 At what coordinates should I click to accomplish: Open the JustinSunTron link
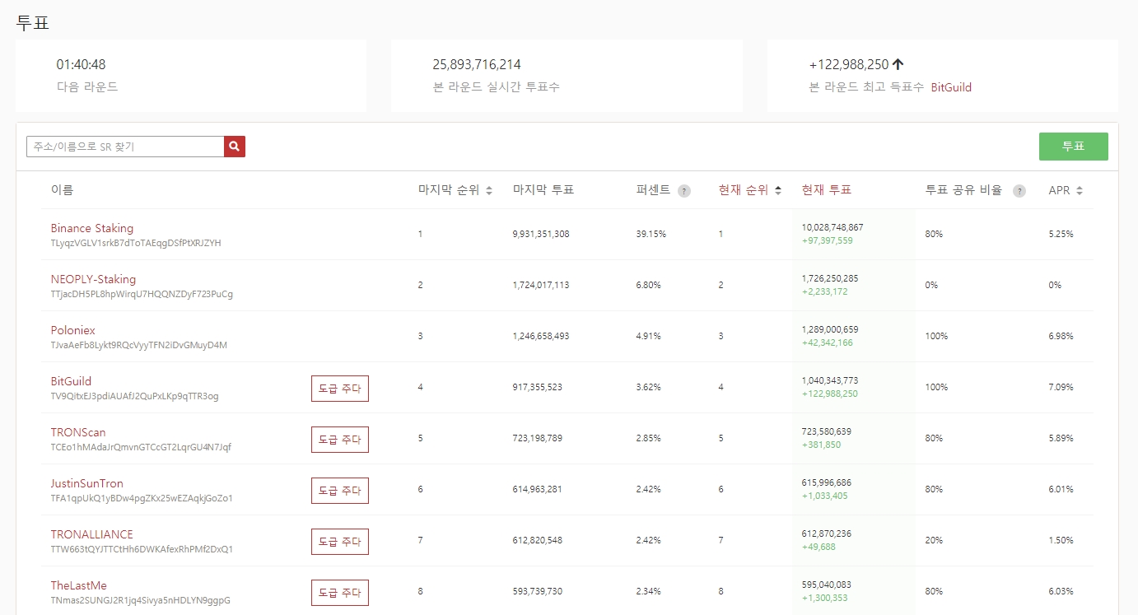coord(87,483)
